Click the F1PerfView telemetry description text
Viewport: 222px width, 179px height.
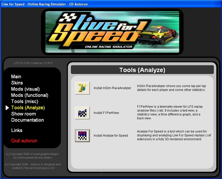170,112
